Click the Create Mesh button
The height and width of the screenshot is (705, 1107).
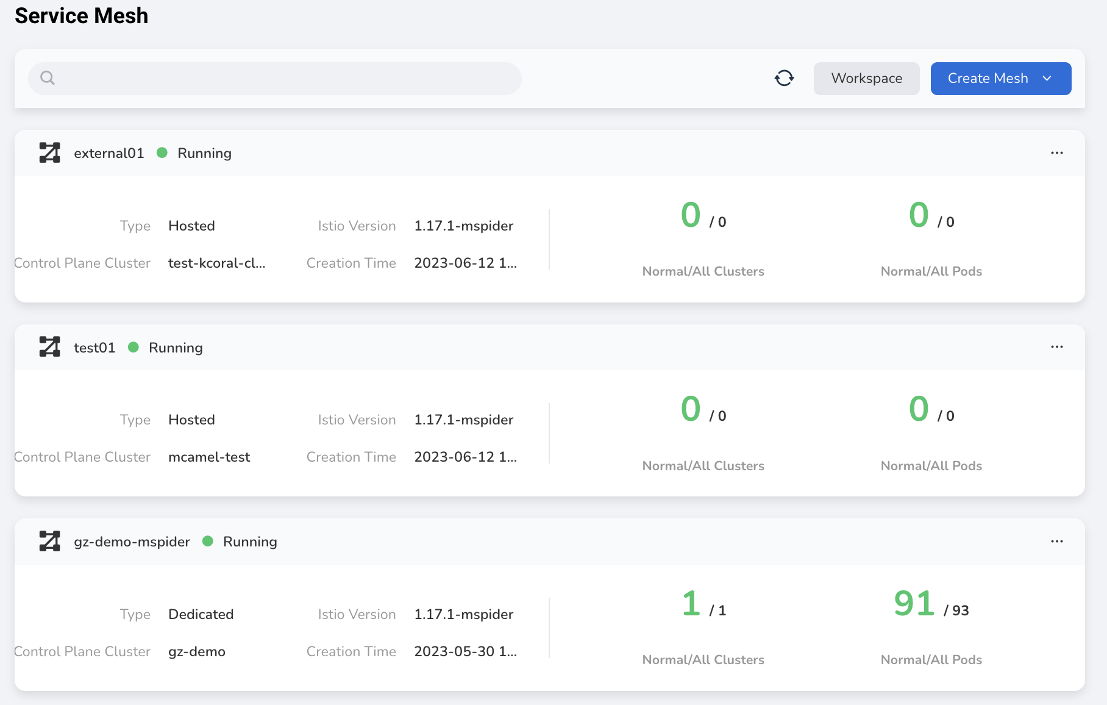(x=1000, y=78)
